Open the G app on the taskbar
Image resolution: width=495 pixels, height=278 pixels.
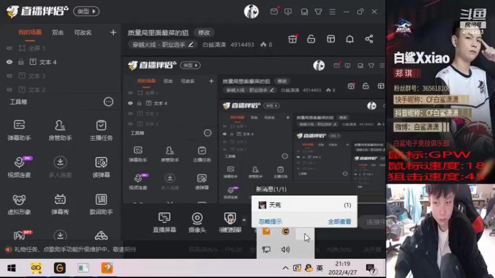tap(59, 268)
